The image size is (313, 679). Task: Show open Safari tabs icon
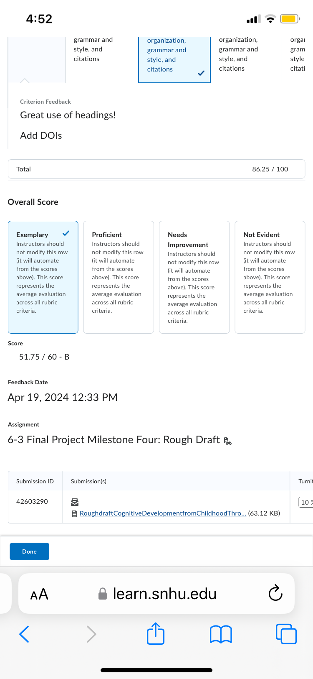[x=286, y=634]
